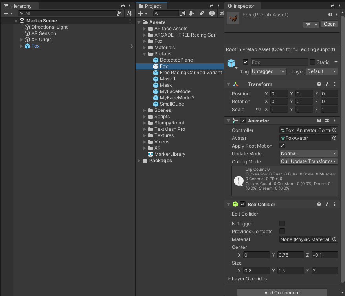This screenshot has height=296, width=345.
Task: Open the Project create plus dropdown
Action: click(143, 13)
